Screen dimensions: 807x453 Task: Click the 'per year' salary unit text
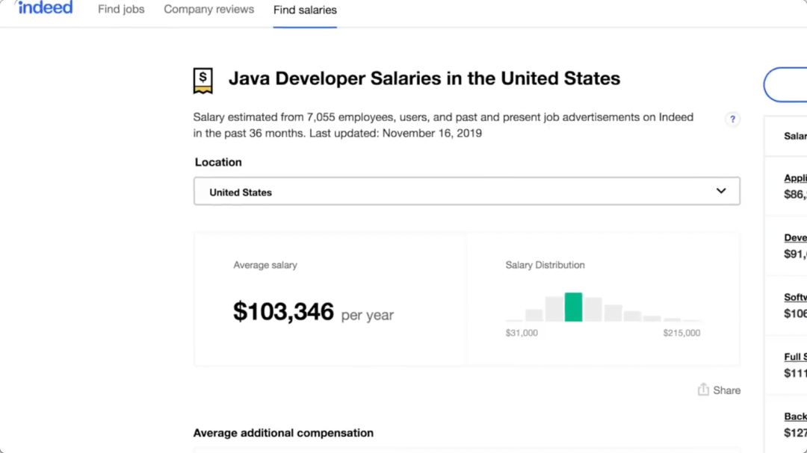[x=368, y=315]
